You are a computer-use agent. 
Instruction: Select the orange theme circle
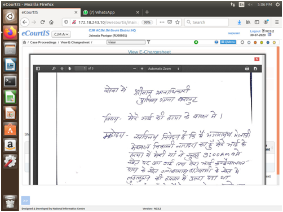point(255,43)
